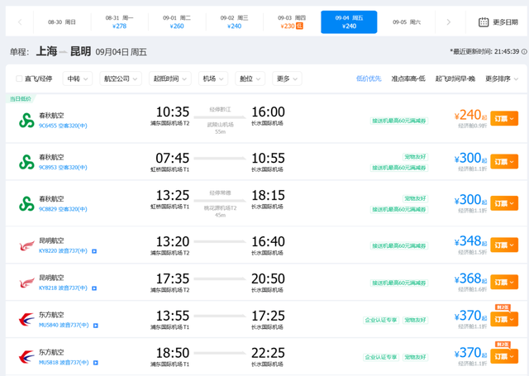Click the Kunming Airlines logo for flight KY8220
This screenshot has width=529, height=376.
(x=26, y=245)
